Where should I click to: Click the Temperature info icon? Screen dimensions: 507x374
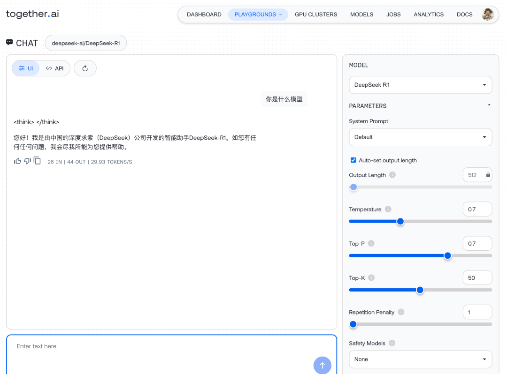point(388,209)
